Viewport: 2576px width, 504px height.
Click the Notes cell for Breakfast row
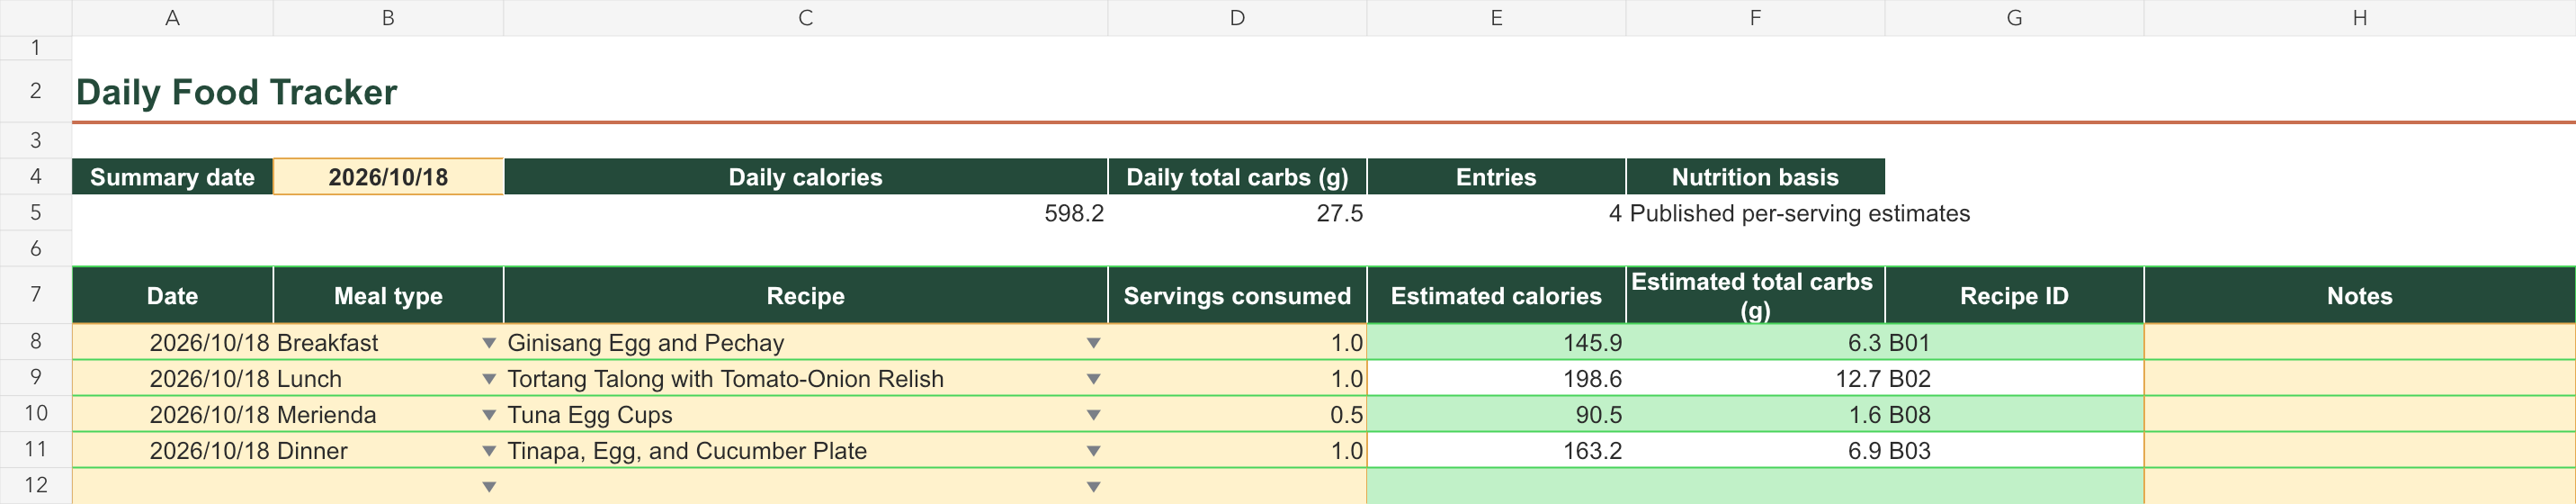coord(2360,343)
